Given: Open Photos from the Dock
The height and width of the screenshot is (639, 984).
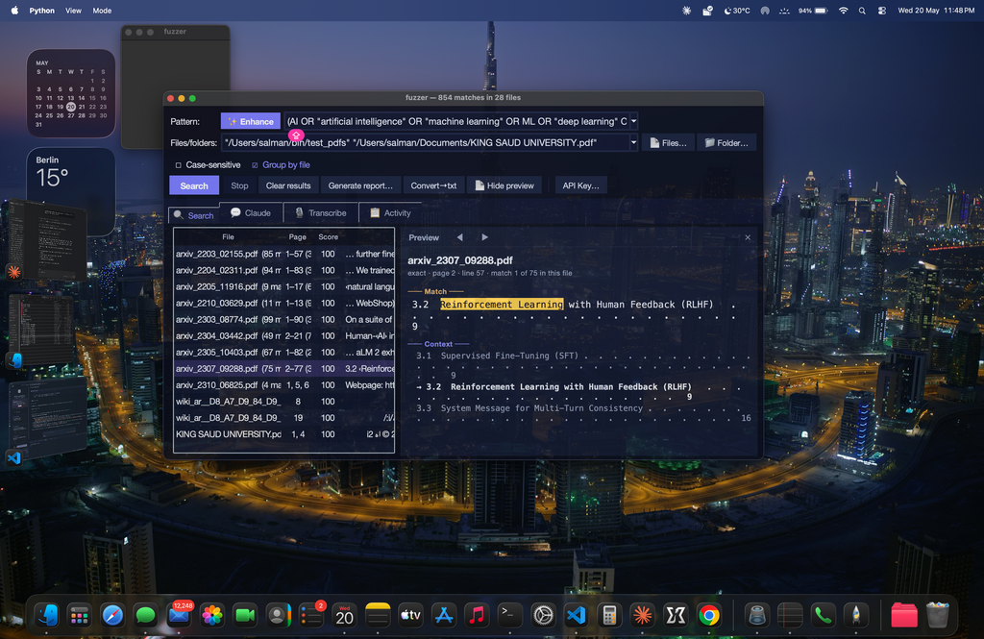Looking at the screenshot, I should 212,615.
